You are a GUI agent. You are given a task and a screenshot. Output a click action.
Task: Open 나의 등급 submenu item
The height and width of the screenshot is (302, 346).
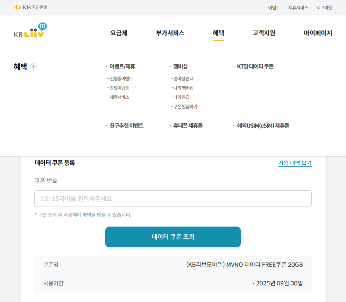[181, 97]
